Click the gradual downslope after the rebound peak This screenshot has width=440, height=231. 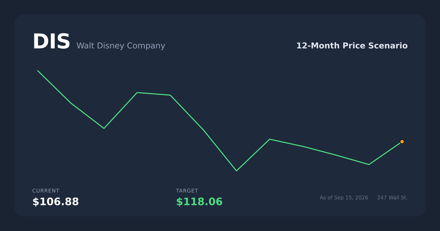pyautogui.click(x=319, y=151)
